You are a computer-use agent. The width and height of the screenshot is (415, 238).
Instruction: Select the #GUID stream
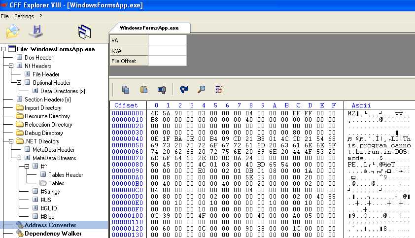(48, 208)
